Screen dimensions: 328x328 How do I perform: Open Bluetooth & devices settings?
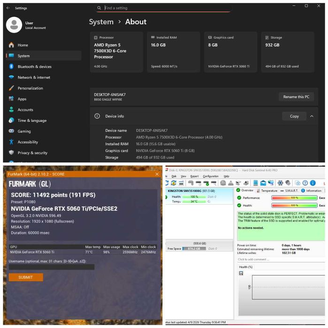35,67
